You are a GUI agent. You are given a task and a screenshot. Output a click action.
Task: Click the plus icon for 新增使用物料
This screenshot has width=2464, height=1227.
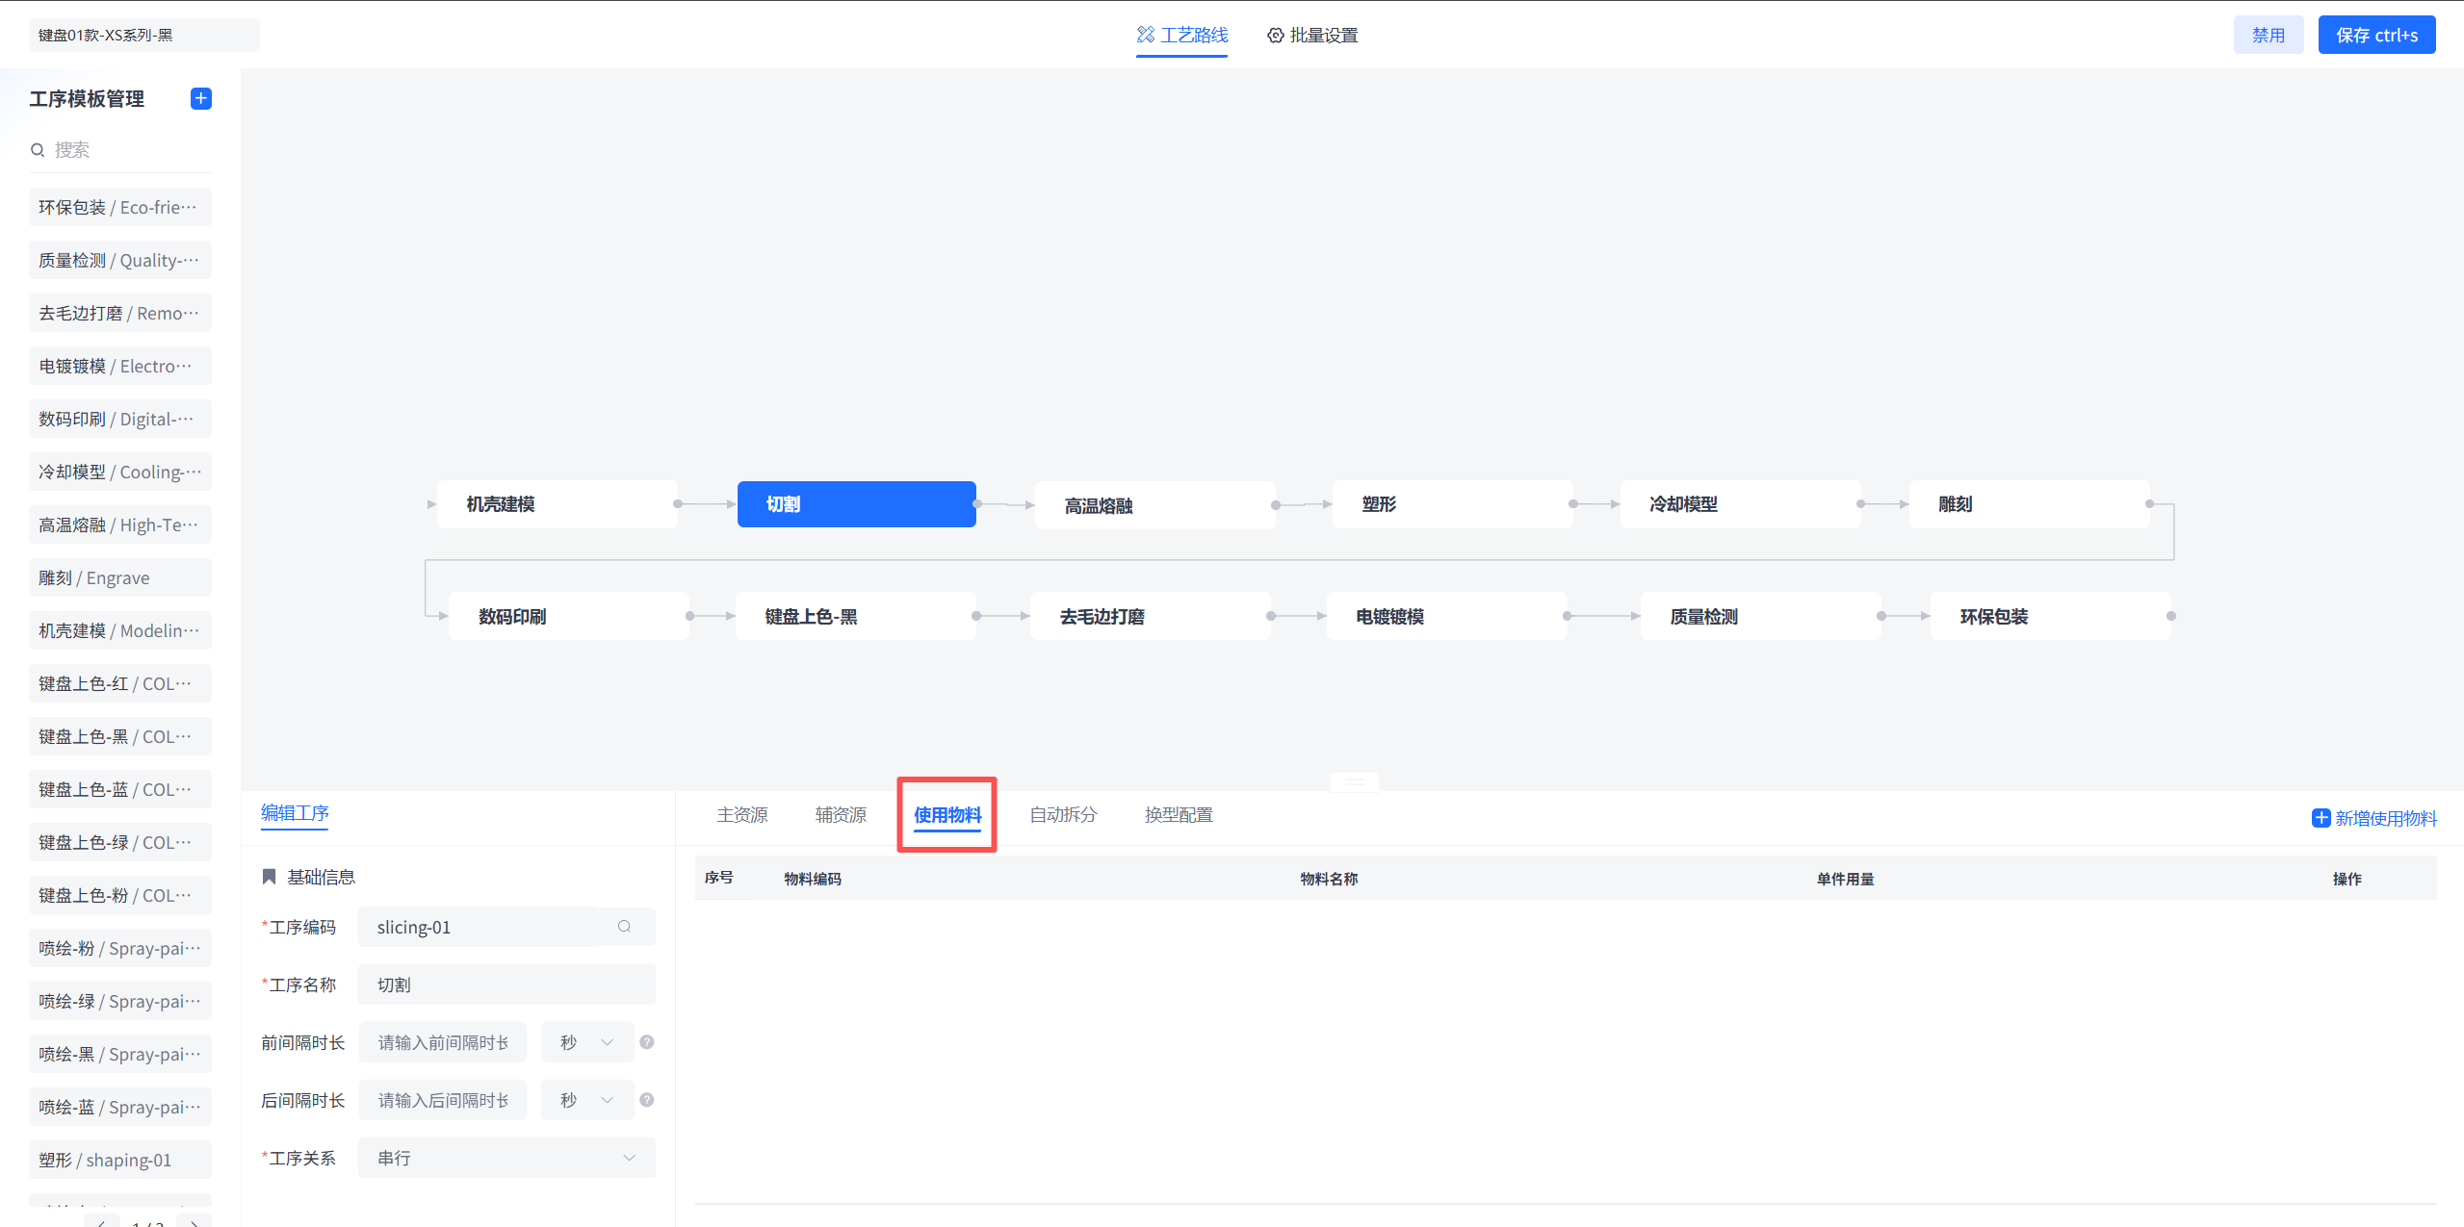point(2321,818)
